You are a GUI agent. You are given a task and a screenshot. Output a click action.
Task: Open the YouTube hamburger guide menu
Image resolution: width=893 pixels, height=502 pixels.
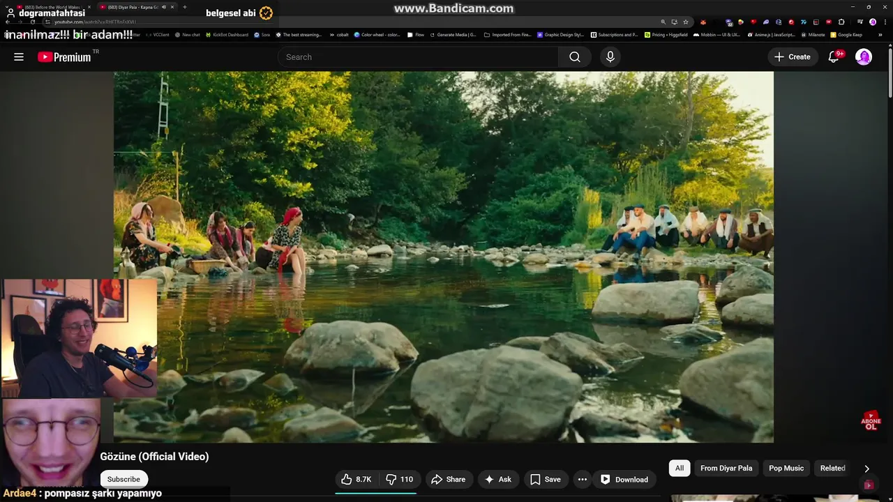[19, 57]
